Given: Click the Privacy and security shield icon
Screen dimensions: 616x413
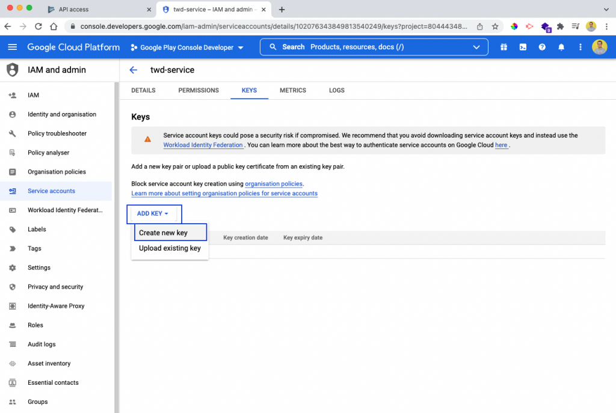Looking at the screenshot, I should (13, 287).
